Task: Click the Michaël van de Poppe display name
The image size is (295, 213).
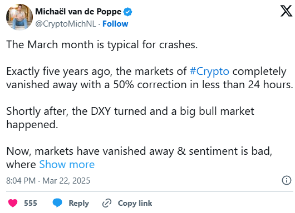Action: [x=78, y=12]
